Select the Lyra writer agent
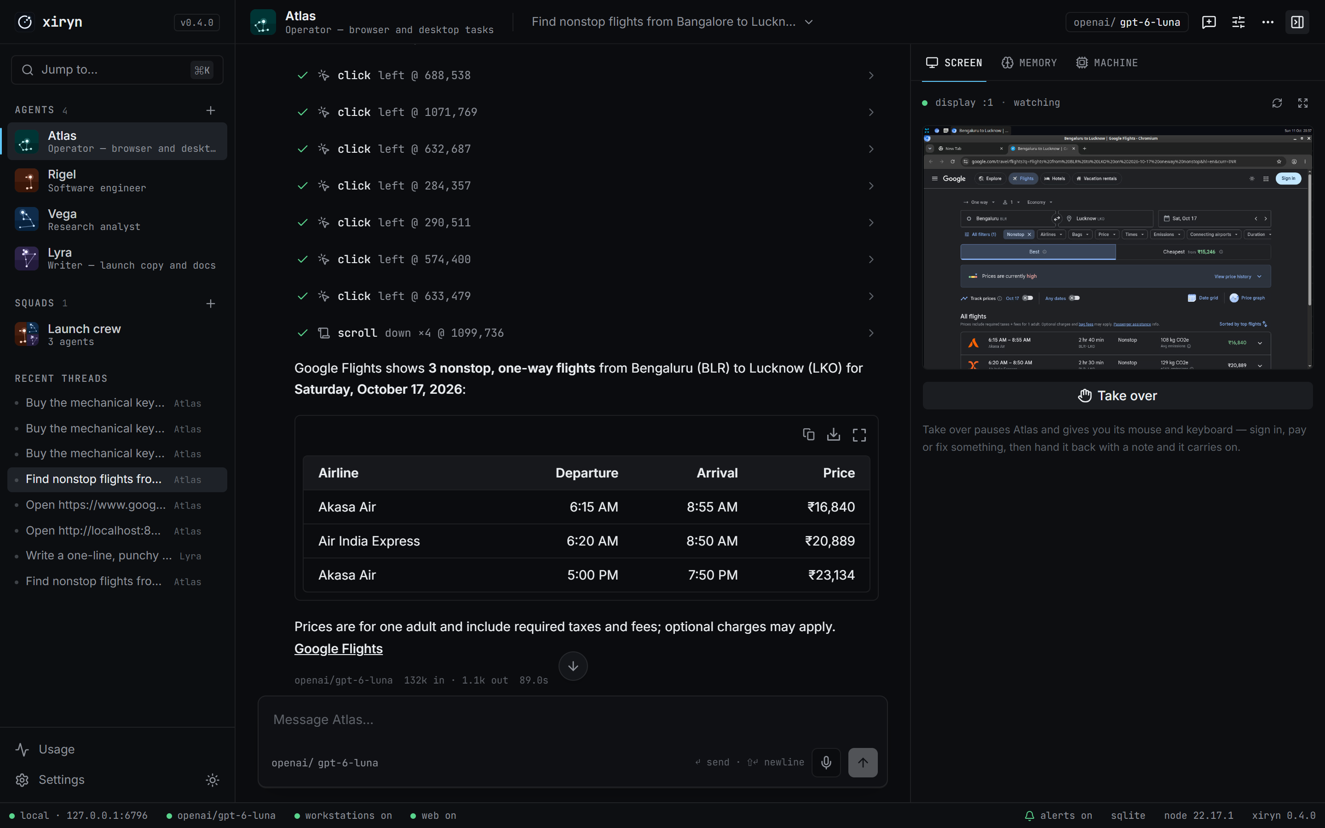This screenshot has width=1325, height=828. (x=117, y=258)
